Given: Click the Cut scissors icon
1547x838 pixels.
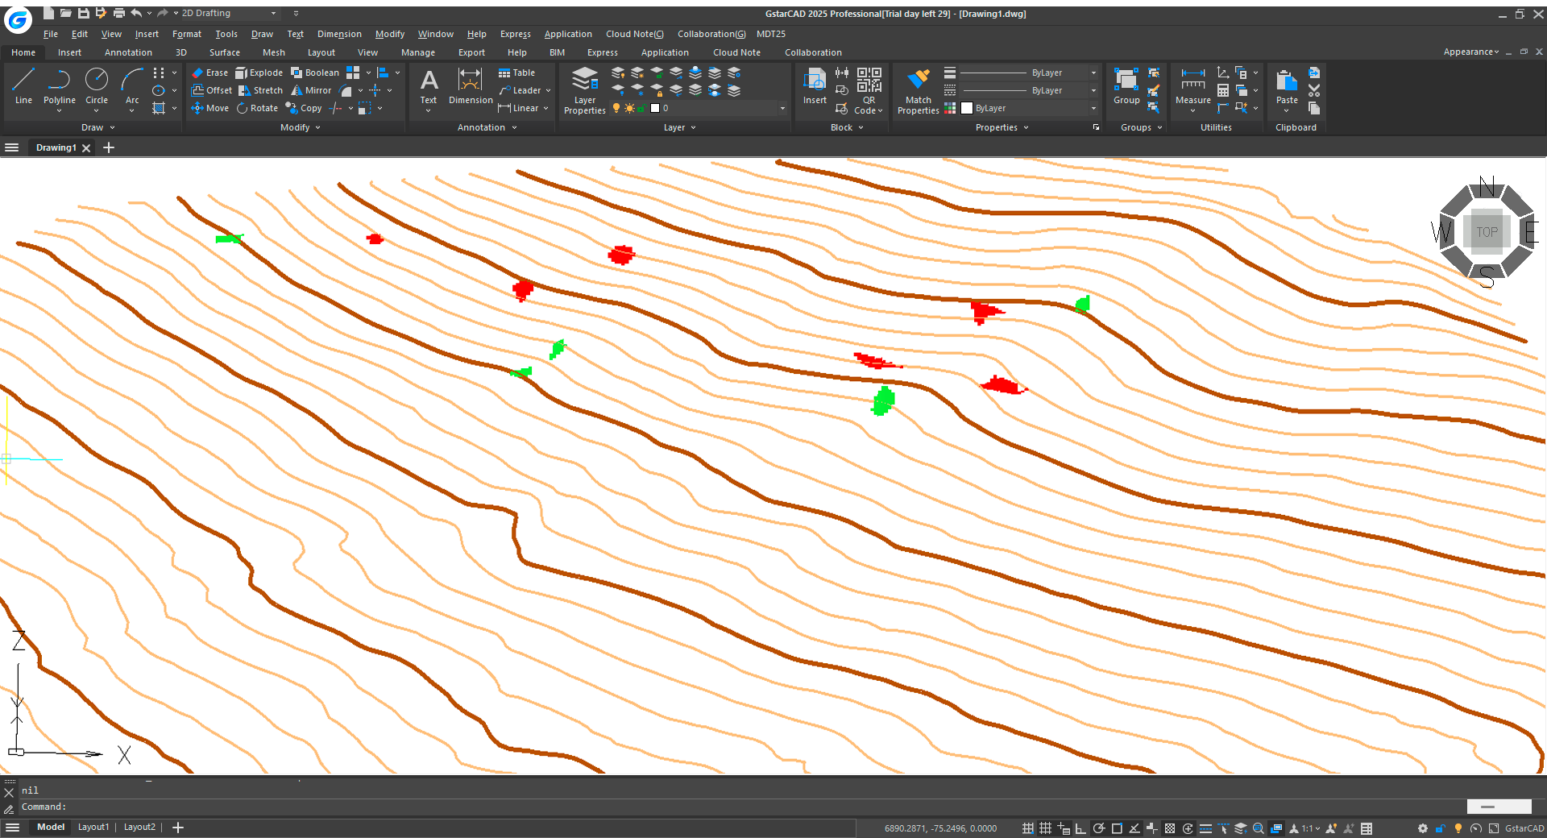Looking at the screenshot, I should pyautogui.click(x=1314, y=90).
